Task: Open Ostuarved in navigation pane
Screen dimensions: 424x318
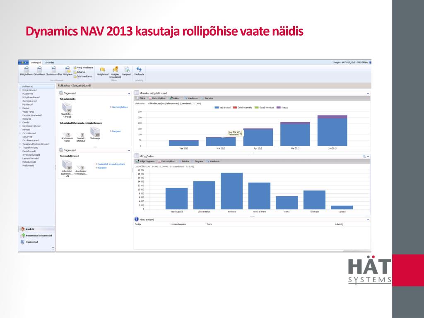Action: click(x=27, y=137)
